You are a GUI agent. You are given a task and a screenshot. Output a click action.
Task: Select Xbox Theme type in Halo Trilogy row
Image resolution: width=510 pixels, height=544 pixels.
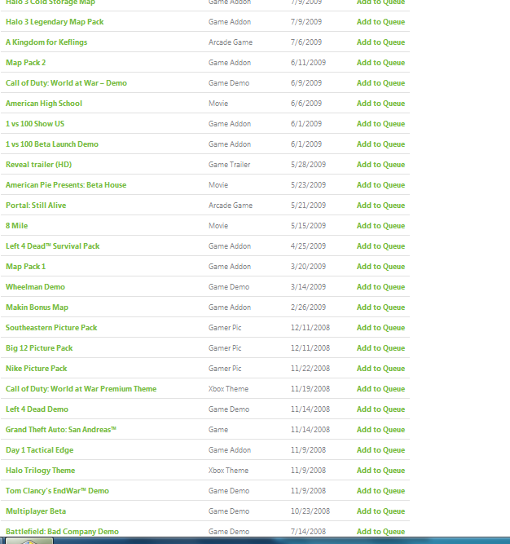point(228,471)
